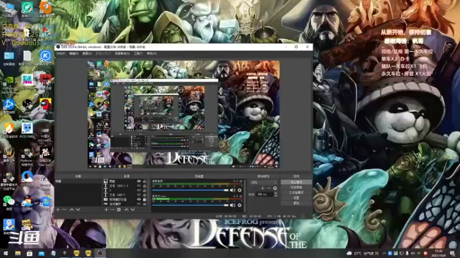This screenshot has height=258, width=460.
Task: Open Fall Guys desktop shortcut
Action: pos(27,82)
